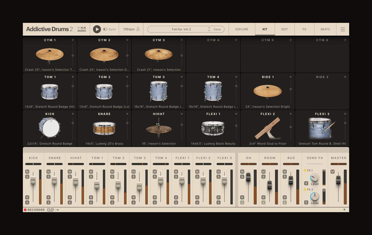Open CYM 3 slot menu diamond
This screenshot has width=372, height=235.
(x=182, y=40)
